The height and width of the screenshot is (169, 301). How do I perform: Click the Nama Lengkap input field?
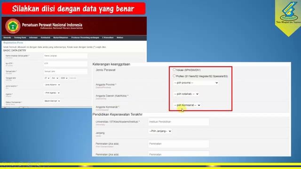[x=65, y=56]
